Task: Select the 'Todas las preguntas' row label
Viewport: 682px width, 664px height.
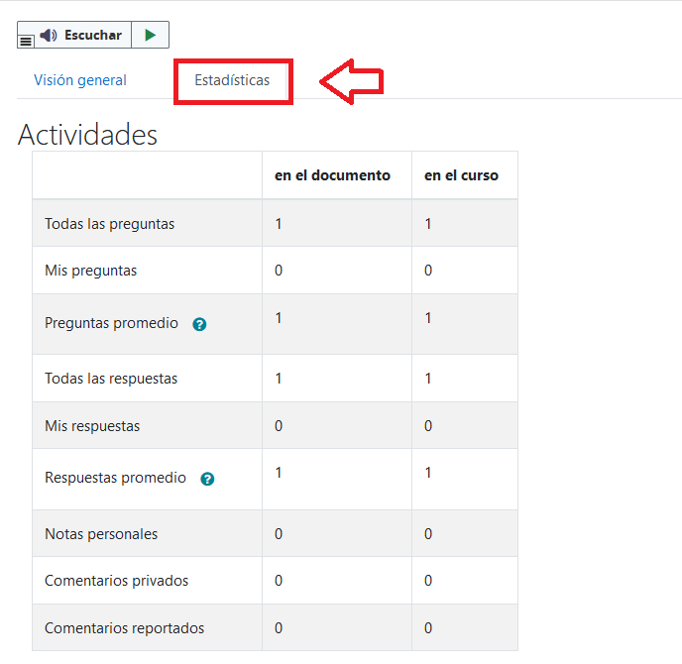Action: point(110,224)
